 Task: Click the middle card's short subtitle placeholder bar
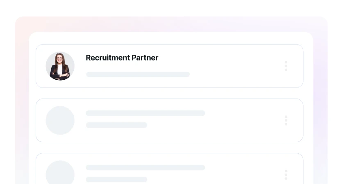point(116,125)
